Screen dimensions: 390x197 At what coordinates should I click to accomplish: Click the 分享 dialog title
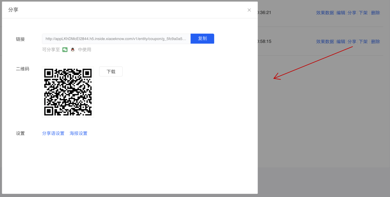13,10
